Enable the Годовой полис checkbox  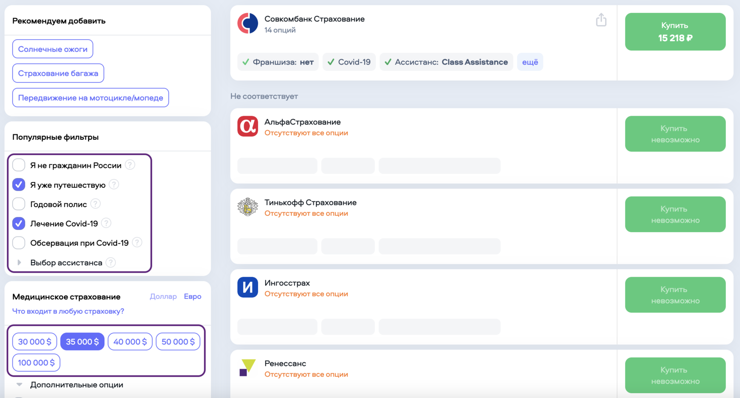point(18,204)
